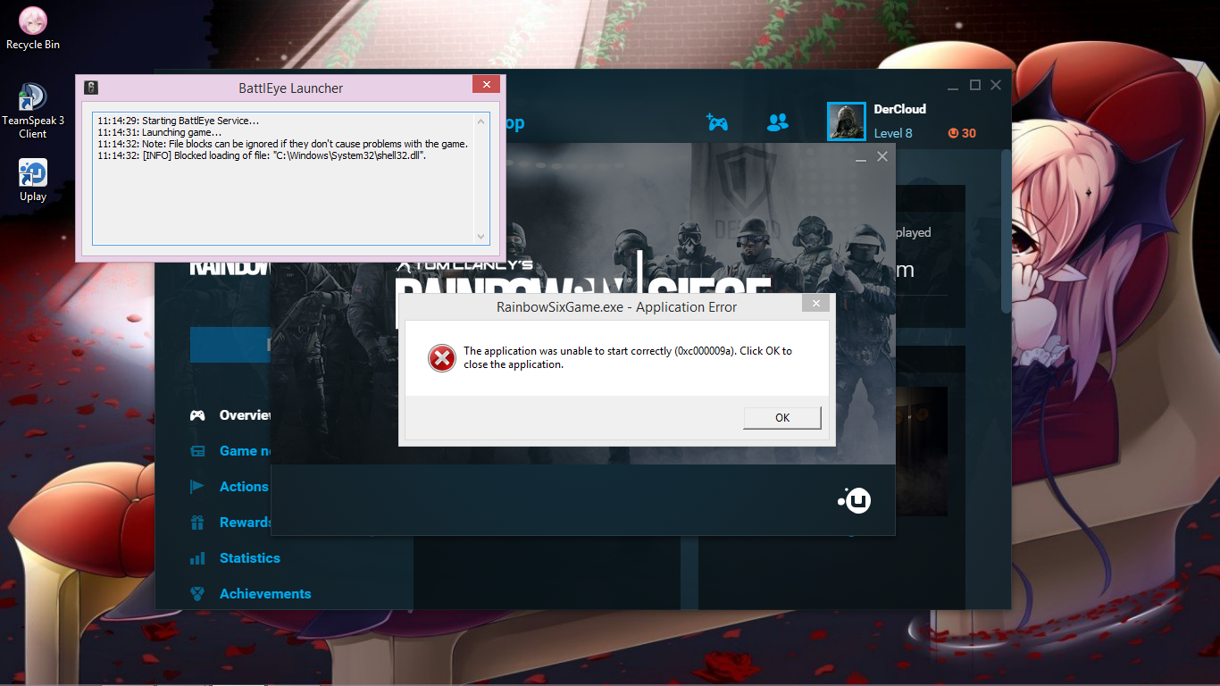Launch the Uplay desktop shortcut
Image resolution: width=1220 pixels, height=686 pixels.
(33, 180)
